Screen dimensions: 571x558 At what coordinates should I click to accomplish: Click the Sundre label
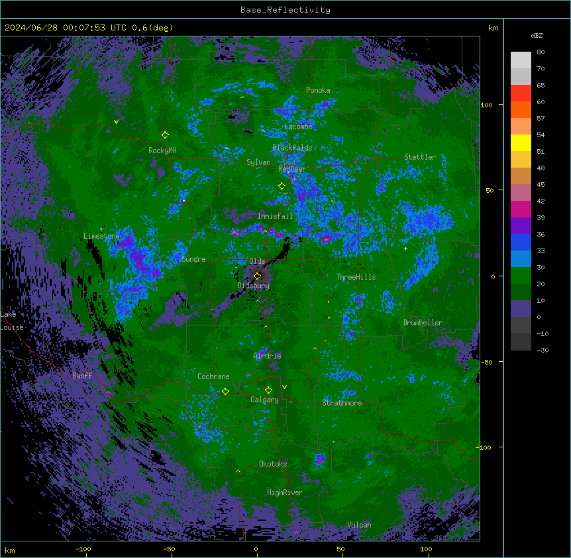(x=193, y=259)
